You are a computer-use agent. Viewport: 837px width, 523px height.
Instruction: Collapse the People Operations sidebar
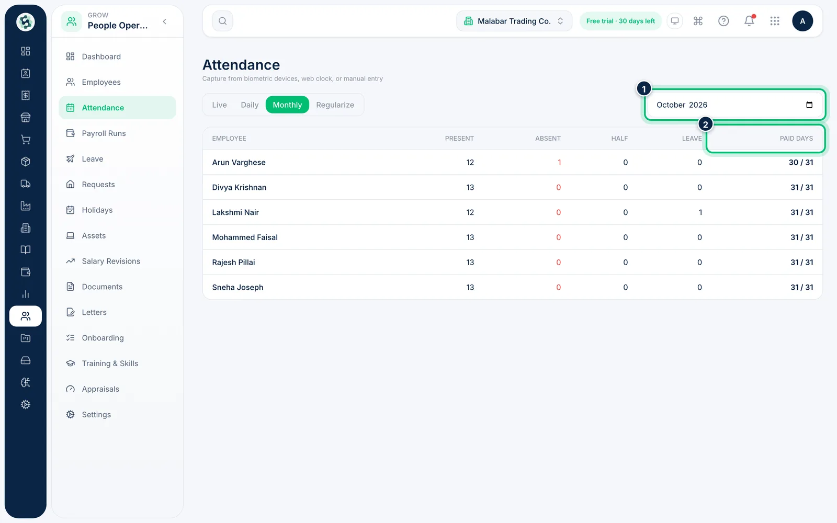165,21
